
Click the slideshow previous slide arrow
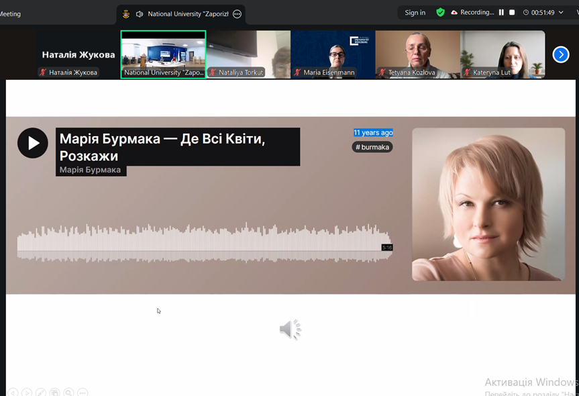[12, 392]
